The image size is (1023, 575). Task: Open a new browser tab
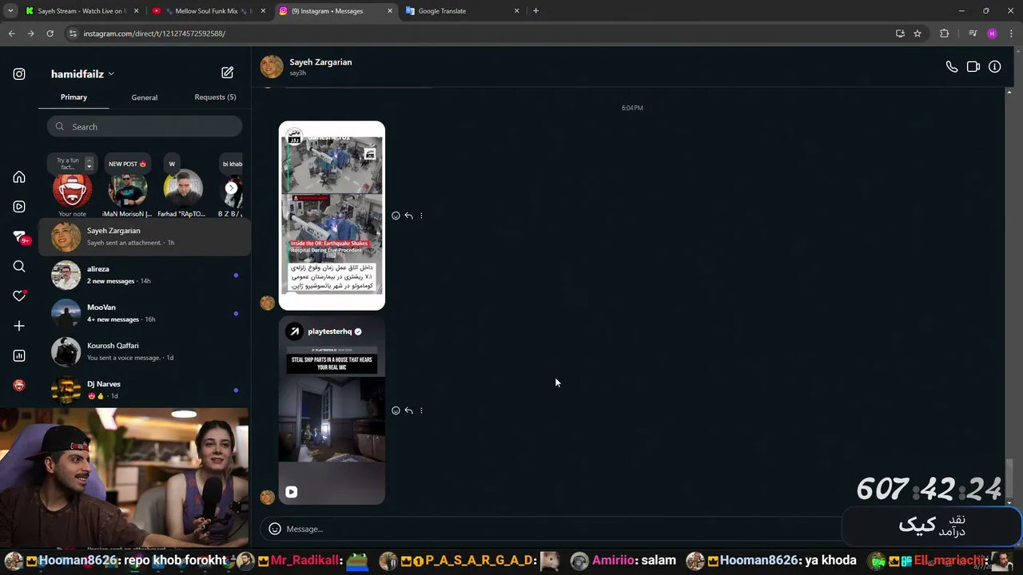(x=535, y=11)
